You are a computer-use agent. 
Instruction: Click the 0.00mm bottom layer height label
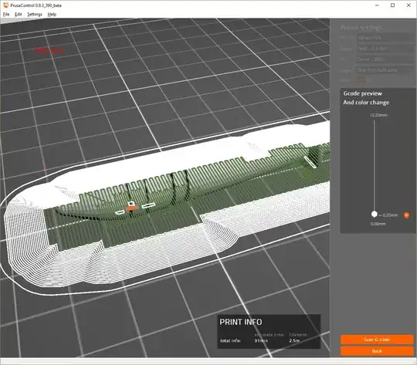[x=378, y=224]
